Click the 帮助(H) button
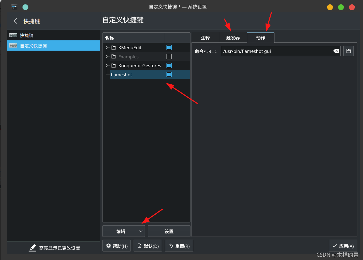This screenshot has width=363, height=260. point(117,246)
